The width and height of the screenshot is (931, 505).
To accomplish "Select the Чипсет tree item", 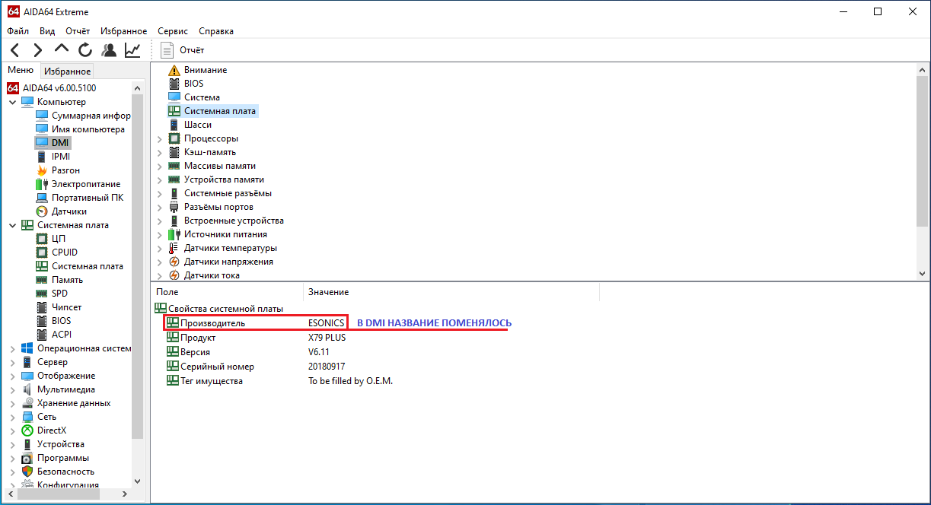I will pyautogui.click(x=59, y=307).
